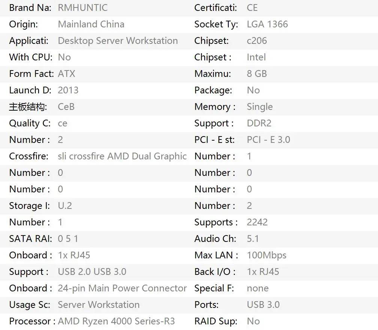Click the LGA 1366 socket type value
Screen dimensions: 378x330
click(x=267, y=24)
